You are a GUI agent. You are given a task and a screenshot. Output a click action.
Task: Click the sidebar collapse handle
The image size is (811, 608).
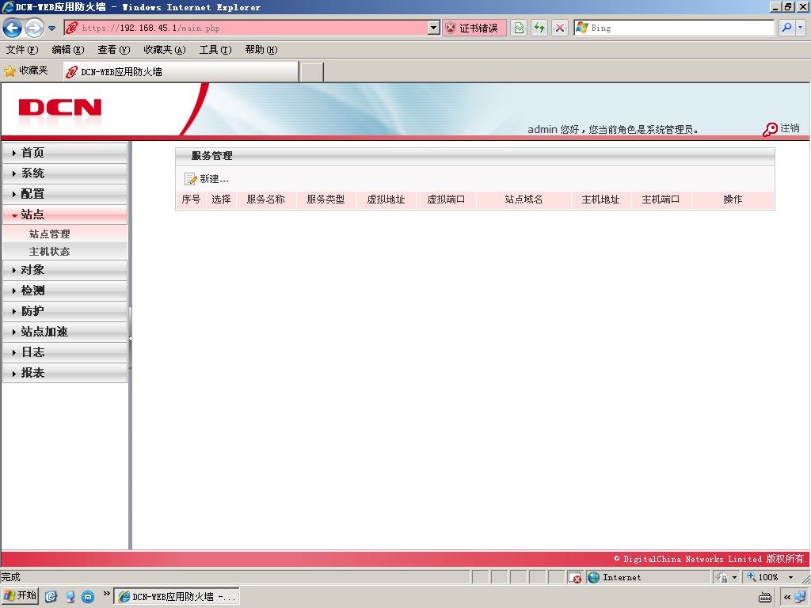coord(131,338)
